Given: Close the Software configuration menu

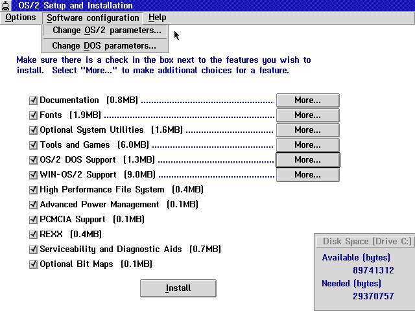Looking at the screenshot, I should [93, 18].
